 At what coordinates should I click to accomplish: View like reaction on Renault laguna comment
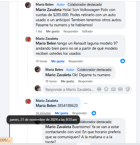(x=123, y=61)
